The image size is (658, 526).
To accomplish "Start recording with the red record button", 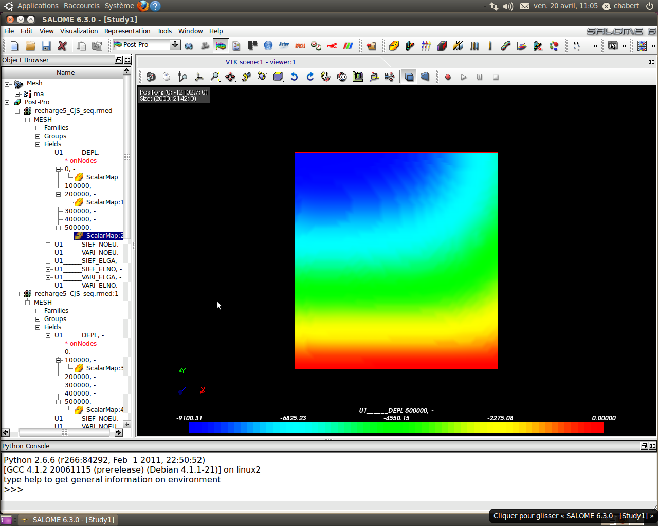I will click(x=448, y=77).
